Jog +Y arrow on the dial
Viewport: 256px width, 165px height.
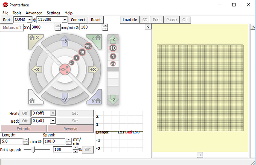point(65,41)
